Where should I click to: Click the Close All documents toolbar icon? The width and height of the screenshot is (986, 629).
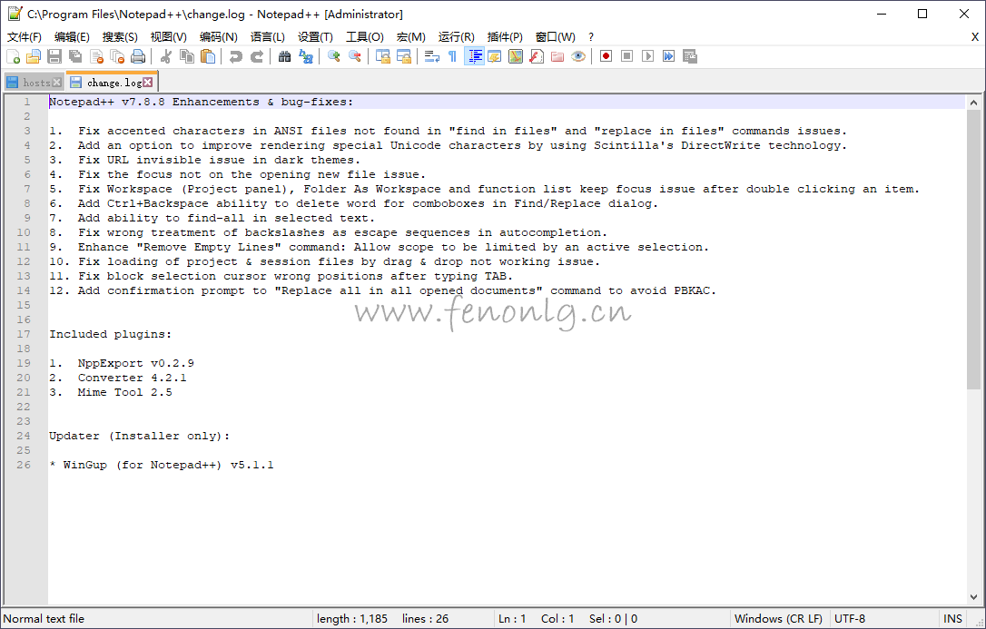coord(117,56)
